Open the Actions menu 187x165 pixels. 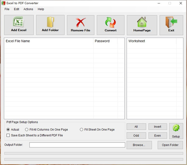point(28,9)
